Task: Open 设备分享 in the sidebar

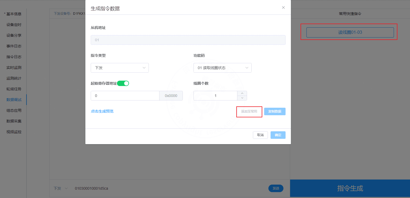Action: tap(14, 35)
